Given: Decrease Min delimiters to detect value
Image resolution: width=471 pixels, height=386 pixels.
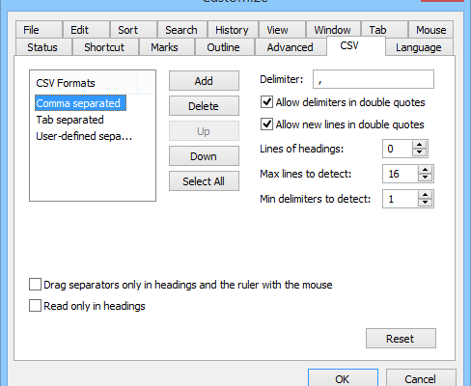Looking at the screenshot, I should tap(426, 203).
